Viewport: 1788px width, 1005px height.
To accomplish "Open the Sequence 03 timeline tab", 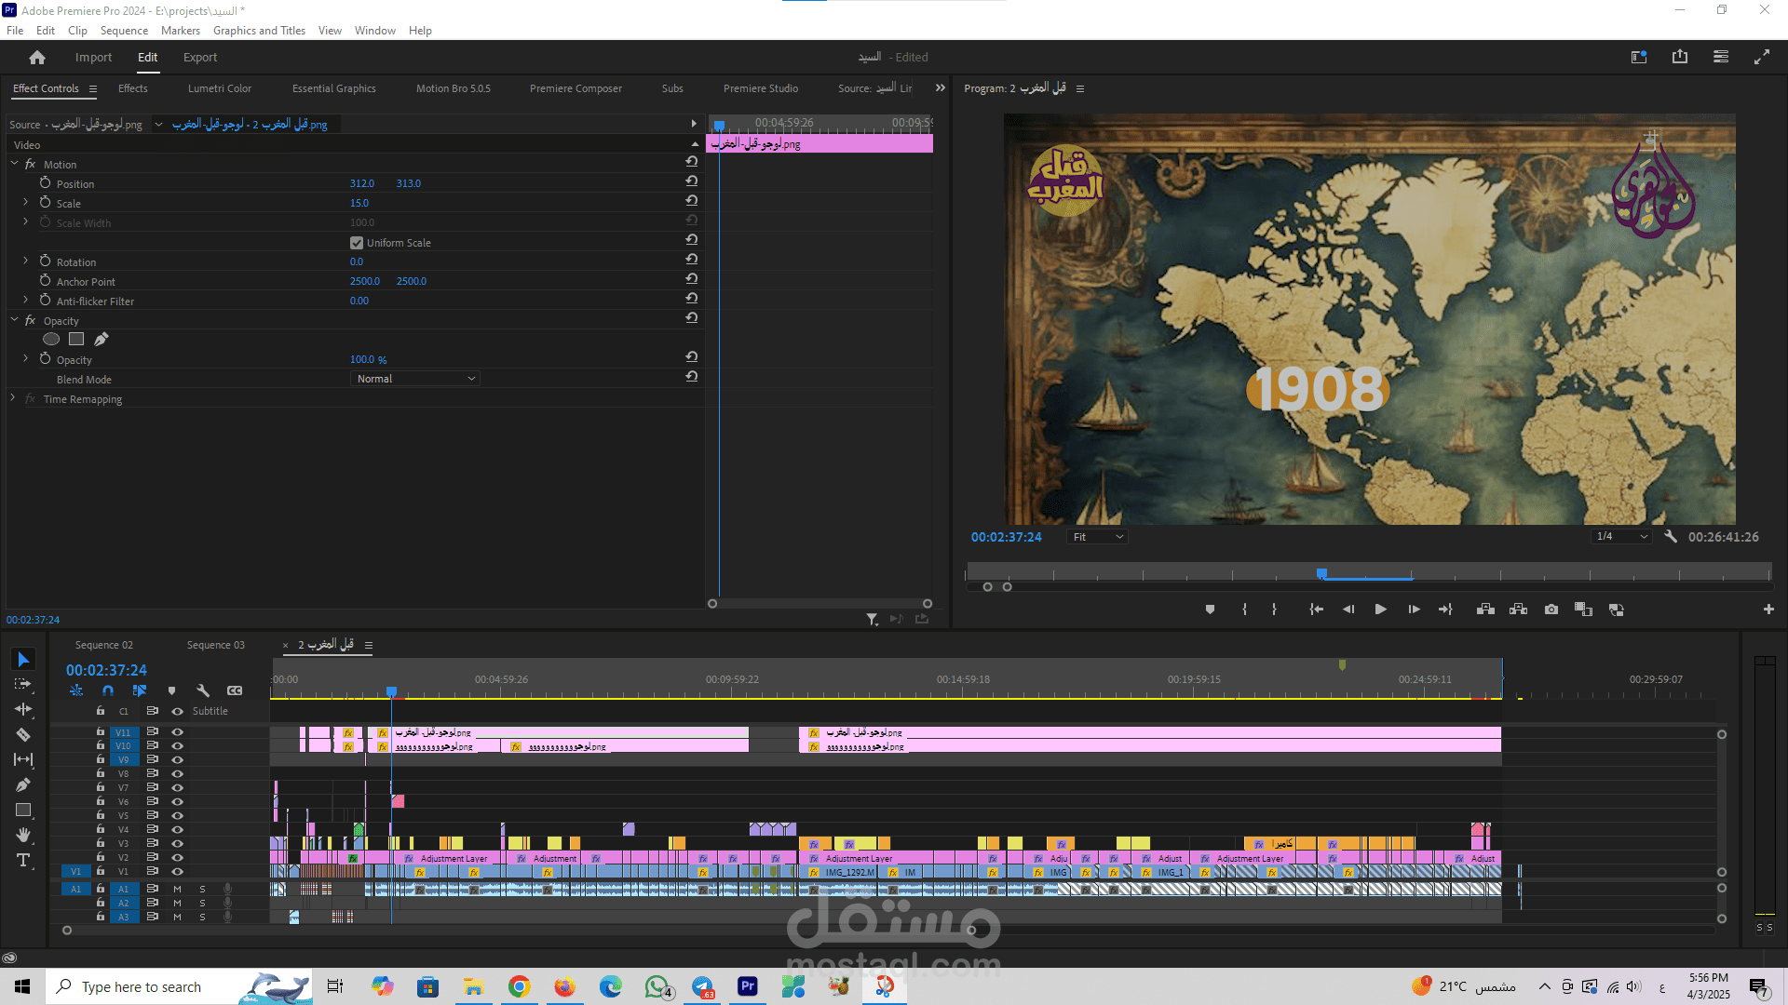I will pos(215,645).
